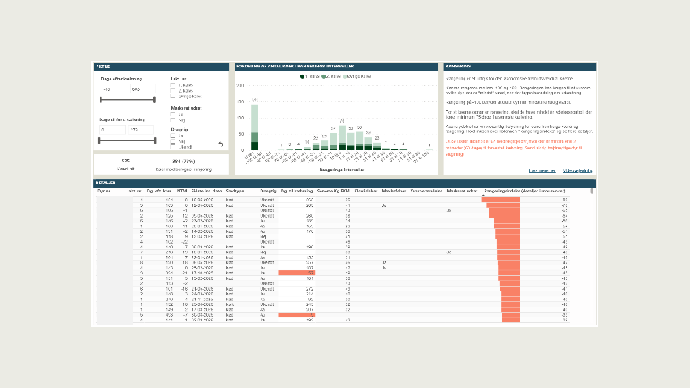Click the minimum value field for 'Dage efter kælvning'
Screen dimensions: 690x388
point(114,89)
